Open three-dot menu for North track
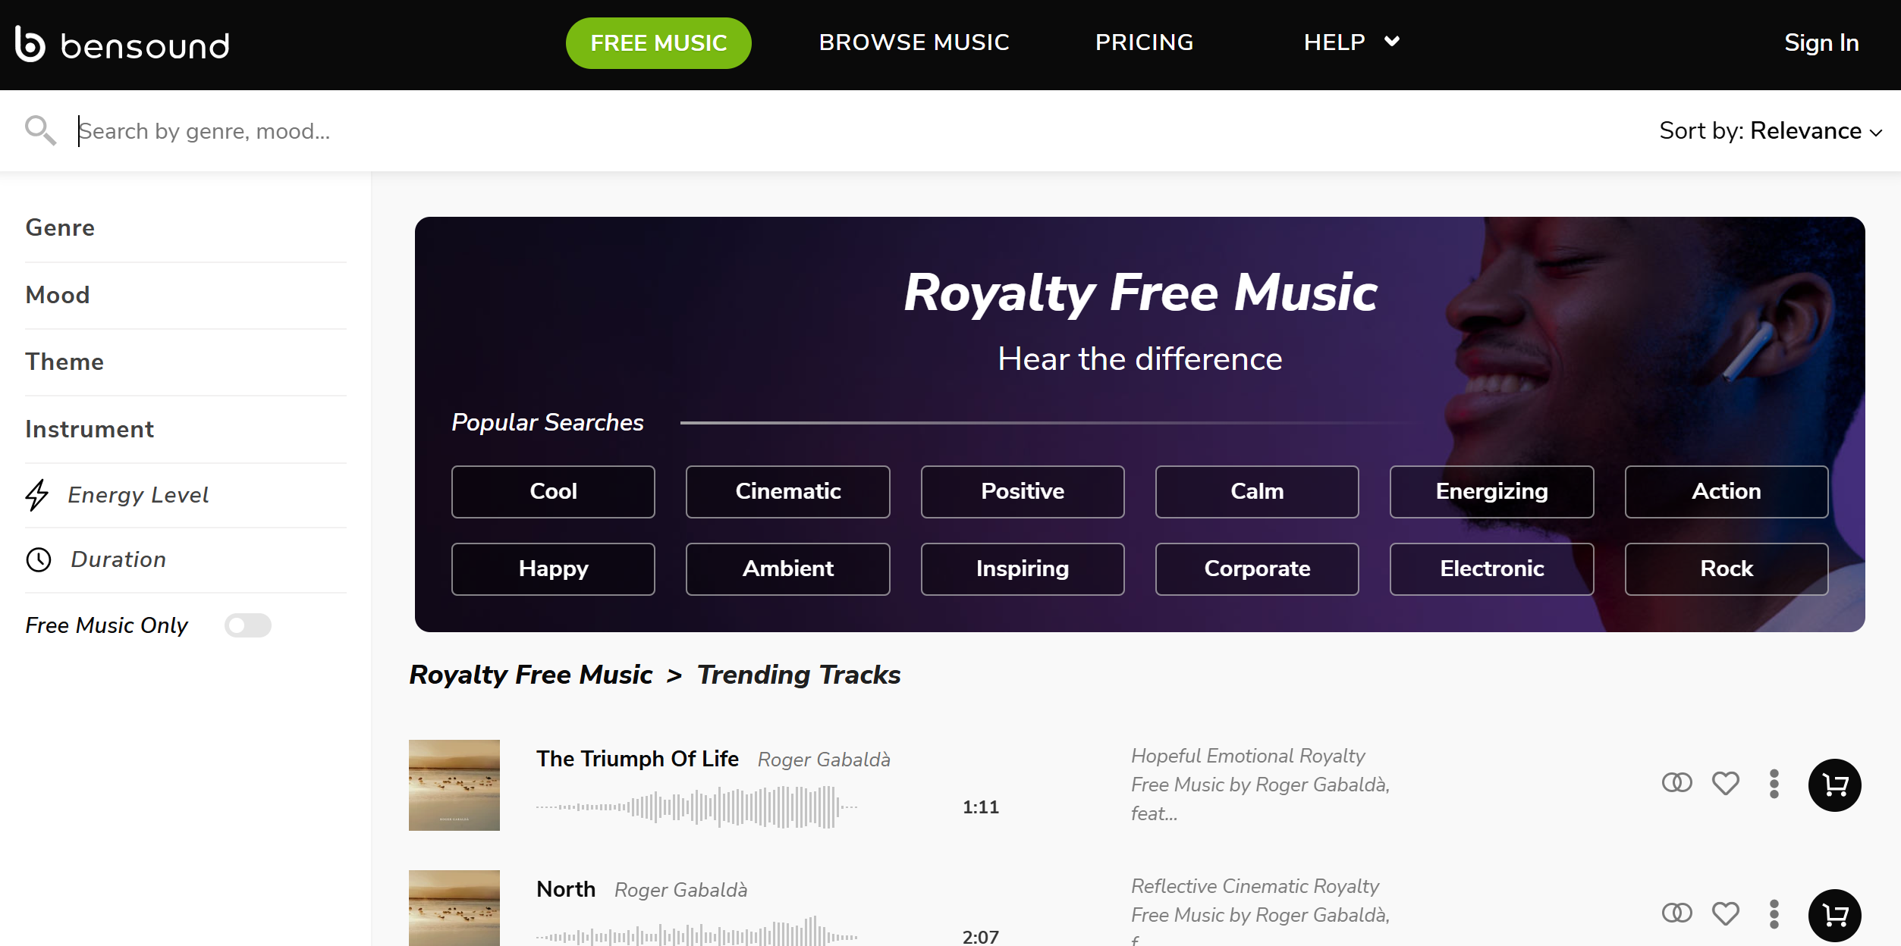The image size is (1901, 946). click(x=1774, y=914)
